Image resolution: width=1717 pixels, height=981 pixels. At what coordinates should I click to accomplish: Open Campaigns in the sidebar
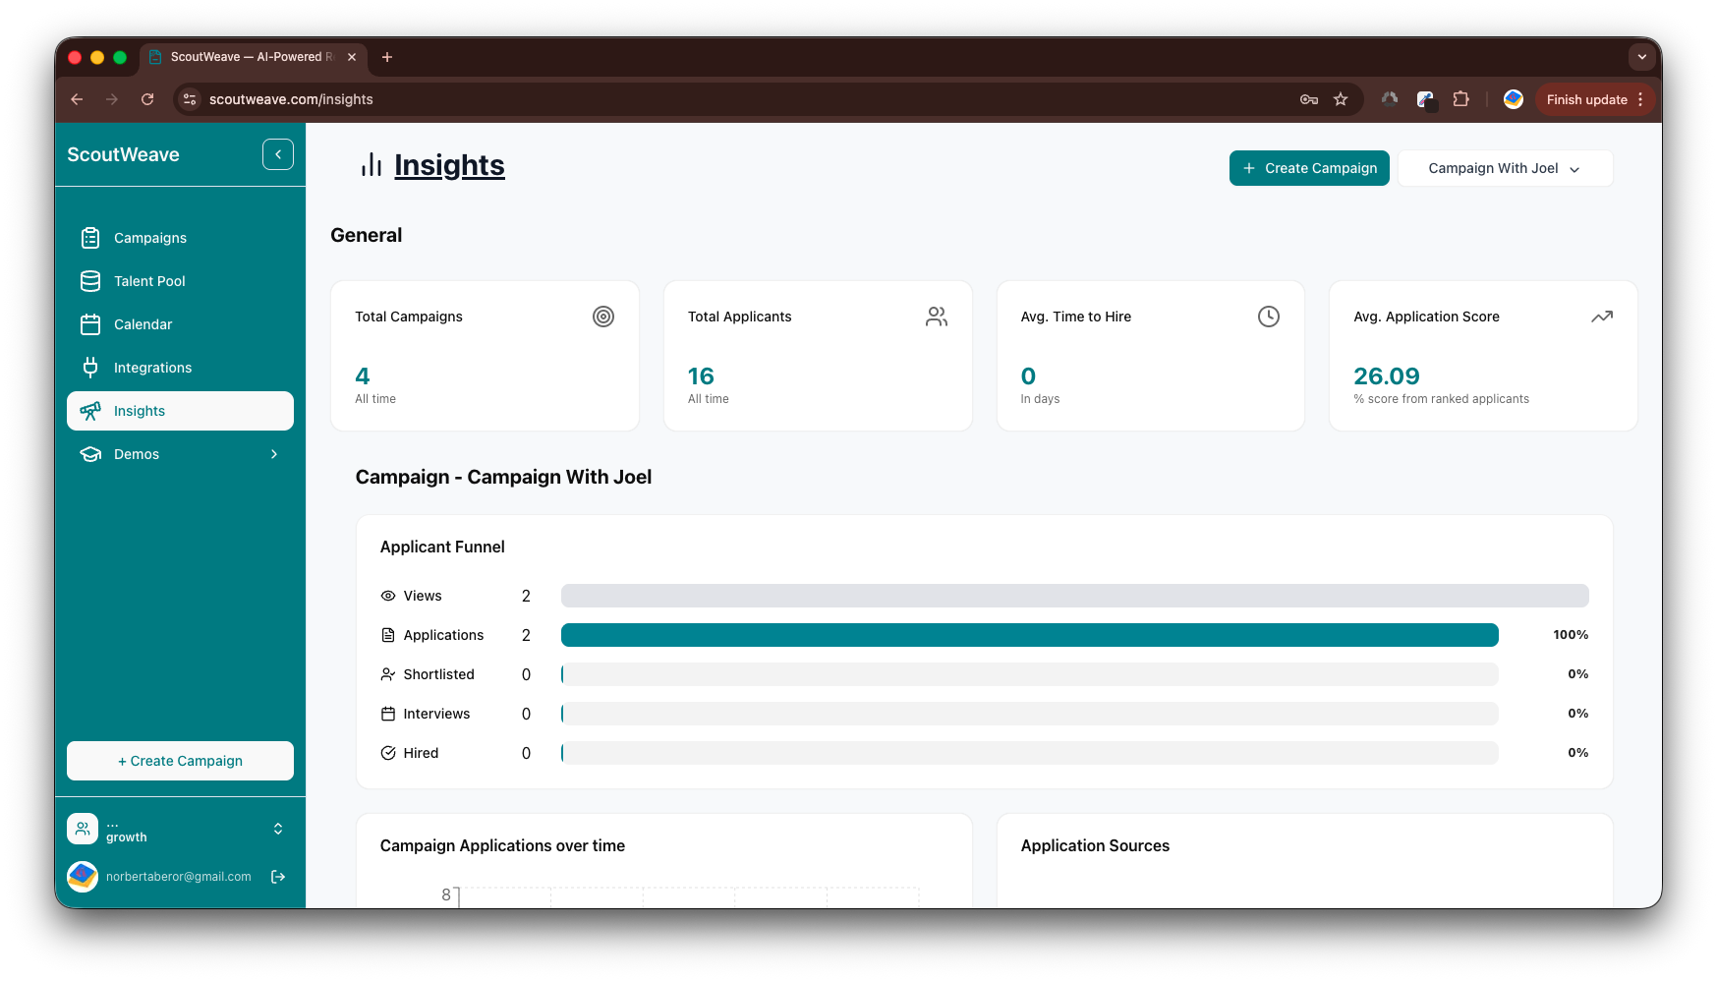(x=180, y=238)
